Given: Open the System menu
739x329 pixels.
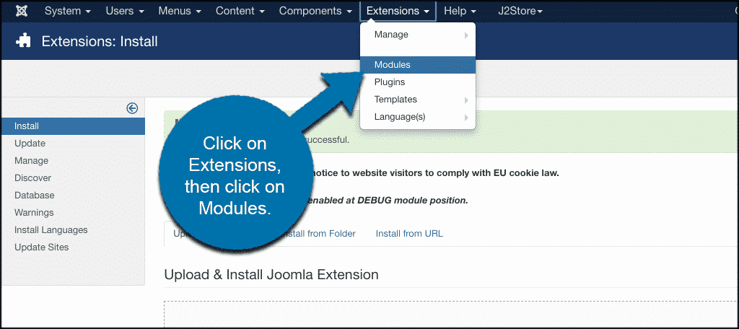Looking at the screenshot, I should pyautogui.click(x=67, y=11).
